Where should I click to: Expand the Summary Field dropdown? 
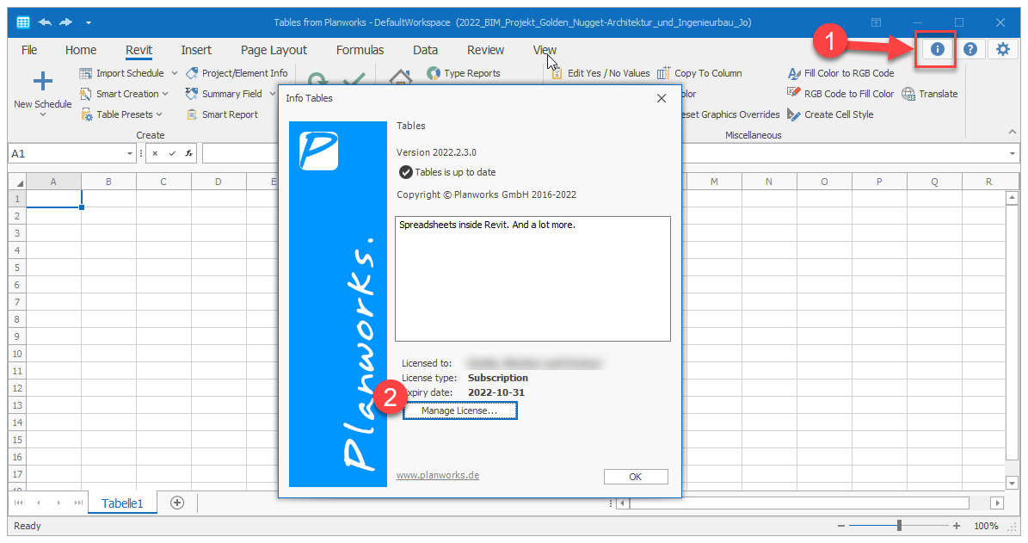(x=273, y=94)
